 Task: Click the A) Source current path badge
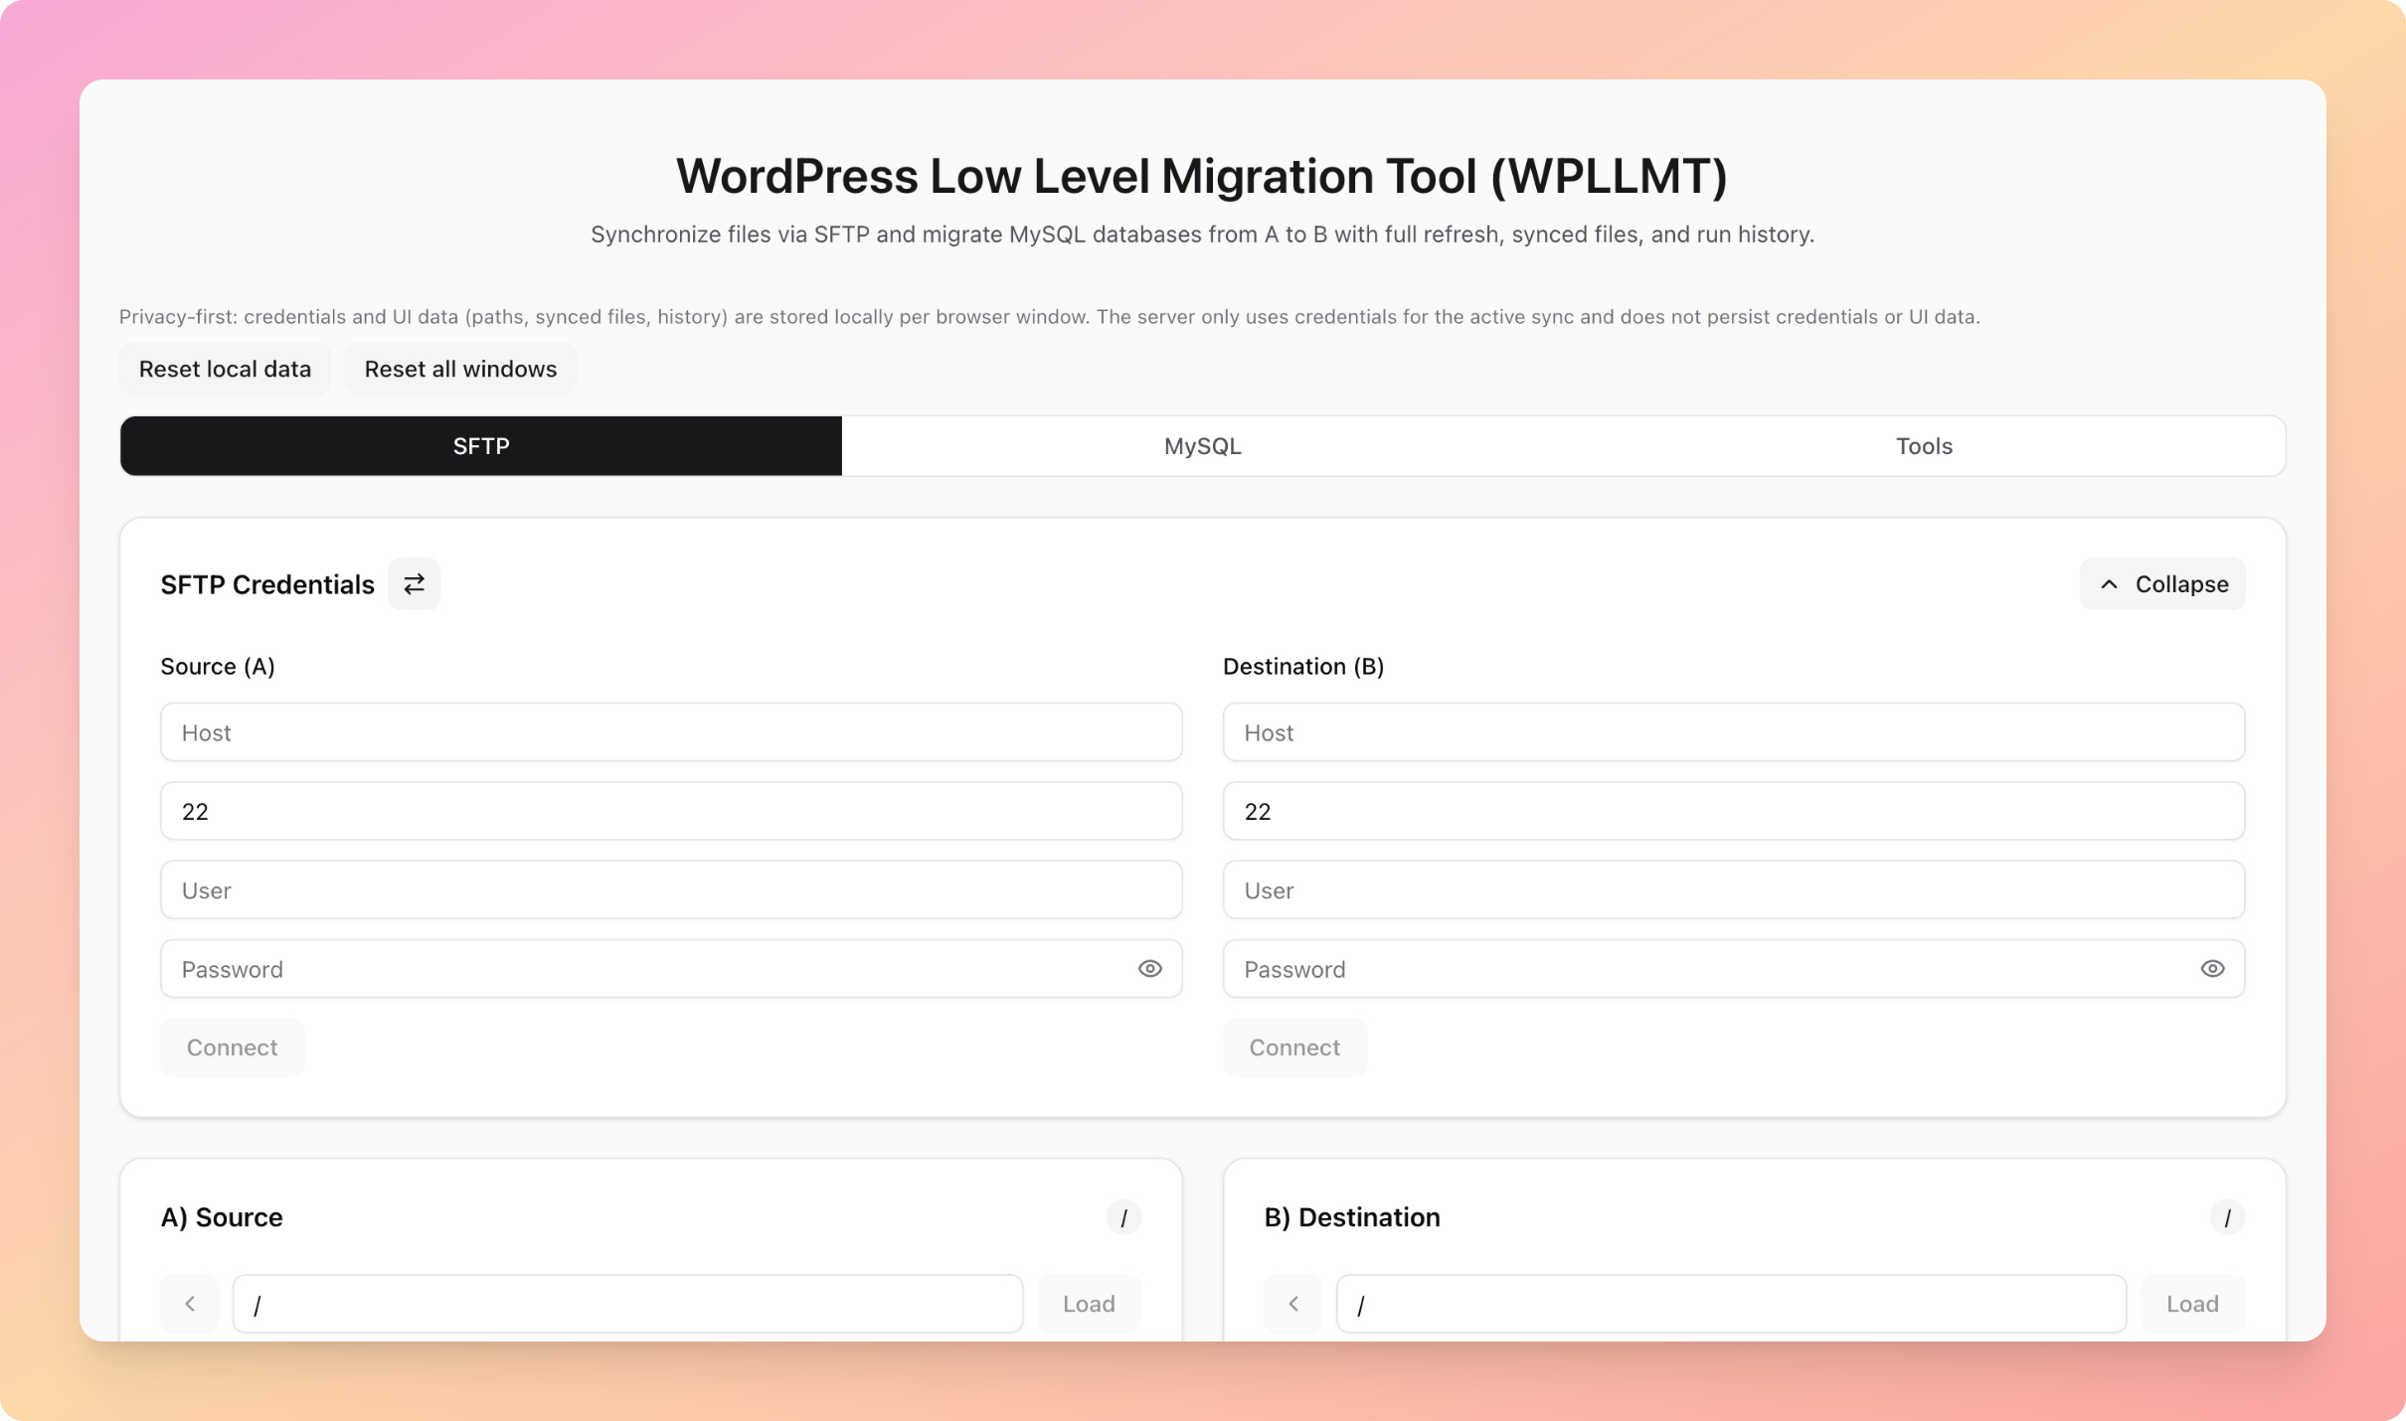click(x=1123, y=1217)
